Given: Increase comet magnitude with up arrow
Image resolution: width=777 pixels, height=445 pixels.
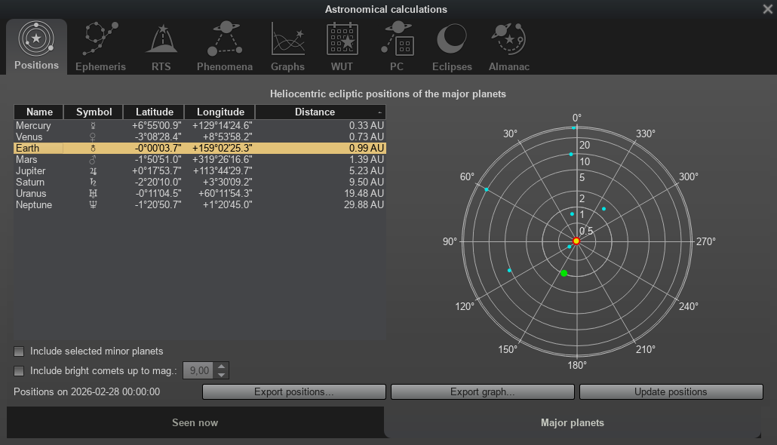Looking at the screenshot, I should click(221, 367).
